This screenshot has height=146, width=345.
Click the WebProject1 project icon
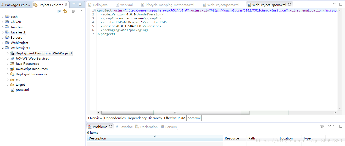[x=7, y=48]
